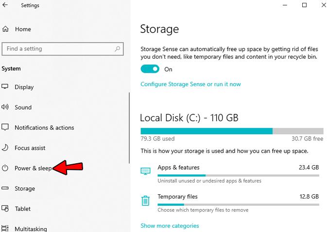Turn off the Storage Sense toggle
This screenshot has width=328, height=232.
(150, 69)
